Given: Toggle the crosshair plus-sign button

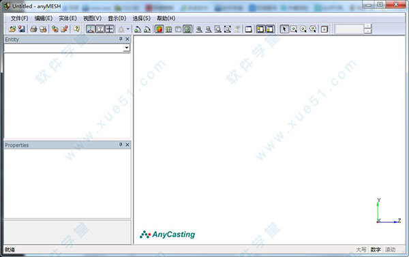Looking at the screenshot, I should click(x=110, y=29).
